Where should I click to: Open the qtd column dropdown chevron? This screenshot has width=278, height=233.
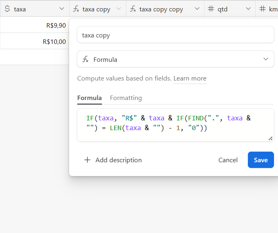pos(248,9)
